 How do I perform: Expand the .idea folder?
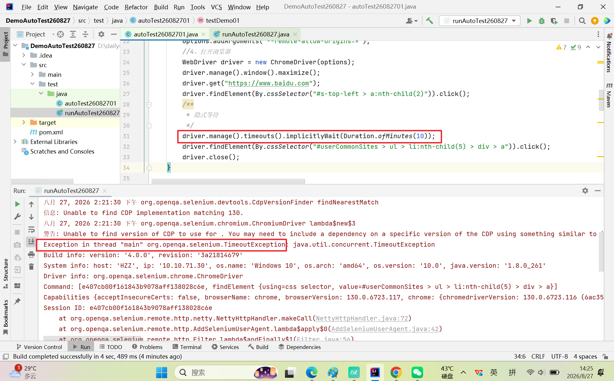pos(24,55)
